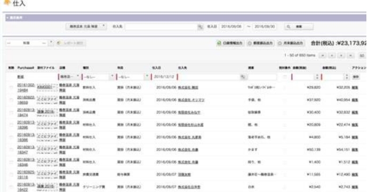Open the store dropdown in the new entry row

69,77
